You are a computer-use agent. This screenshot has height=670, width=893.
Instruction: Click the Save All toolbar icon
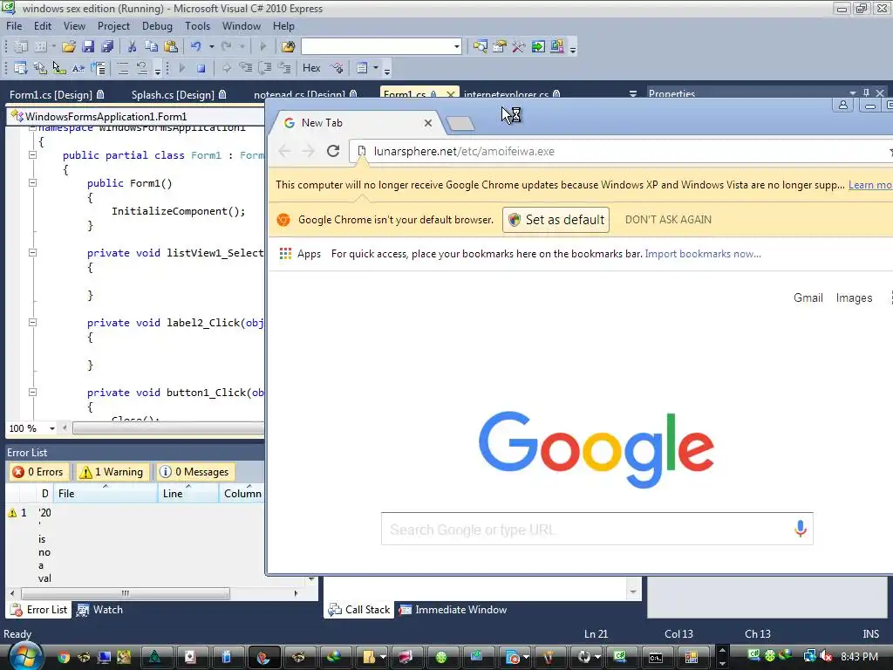point(107,47)
